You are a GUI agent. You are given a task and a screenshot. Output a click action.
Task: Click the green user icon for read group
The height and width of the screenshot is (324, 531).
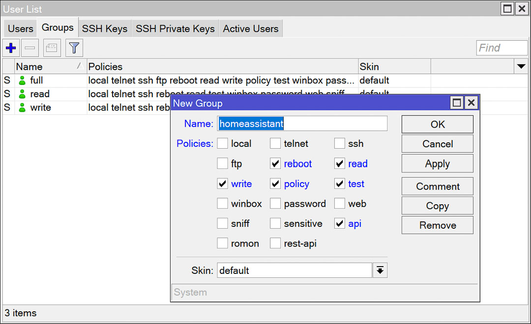pyautogui.click(x=22, y=94)
